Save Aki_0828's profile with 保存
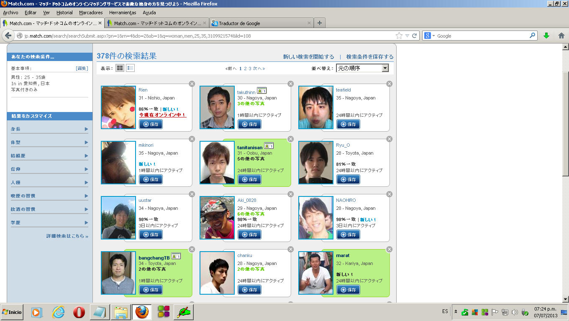 tap(250, 234)
